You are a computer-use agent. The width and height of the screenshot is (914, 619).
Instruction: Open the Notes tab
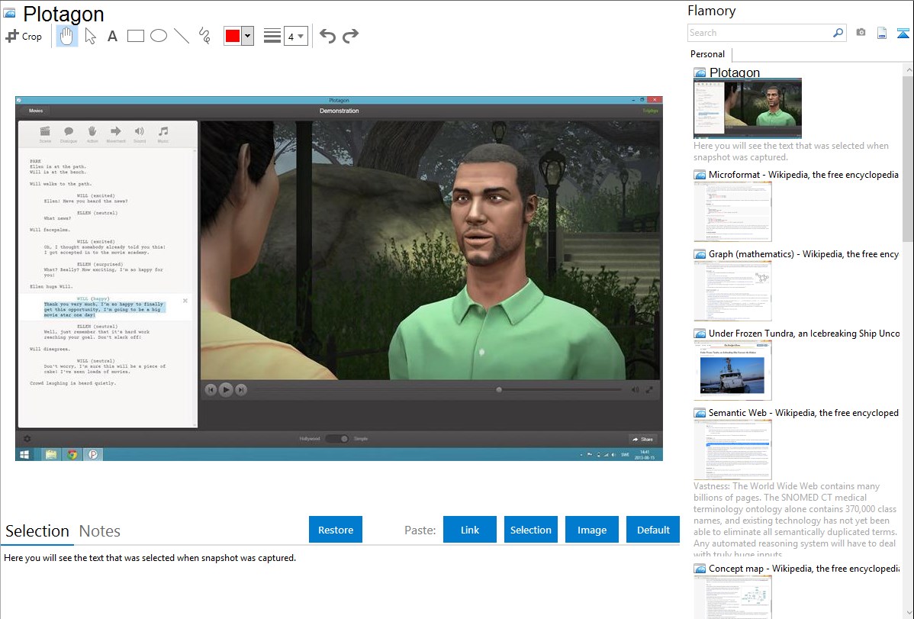pos(100,531)
